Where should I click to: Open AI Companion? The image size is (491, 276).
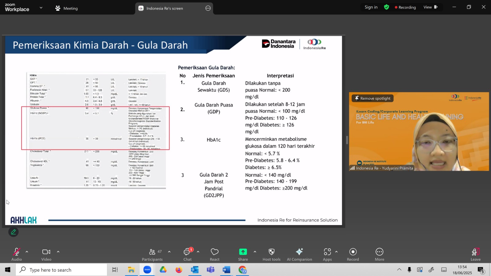299,255
